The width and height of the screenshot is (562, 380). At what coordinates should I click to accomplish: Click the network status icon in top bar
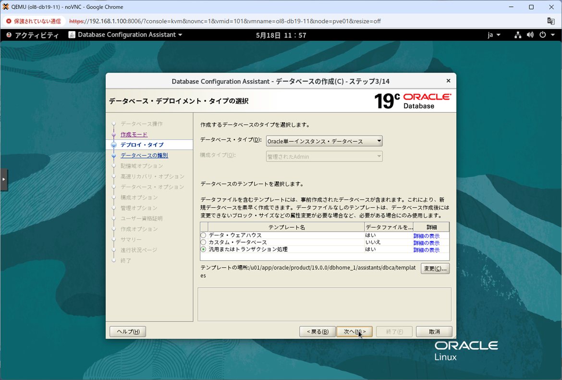click(517, 35)
